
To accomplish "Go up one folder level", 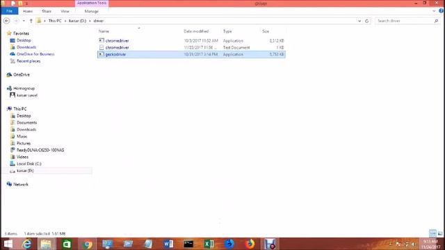I will pos(31,21).
